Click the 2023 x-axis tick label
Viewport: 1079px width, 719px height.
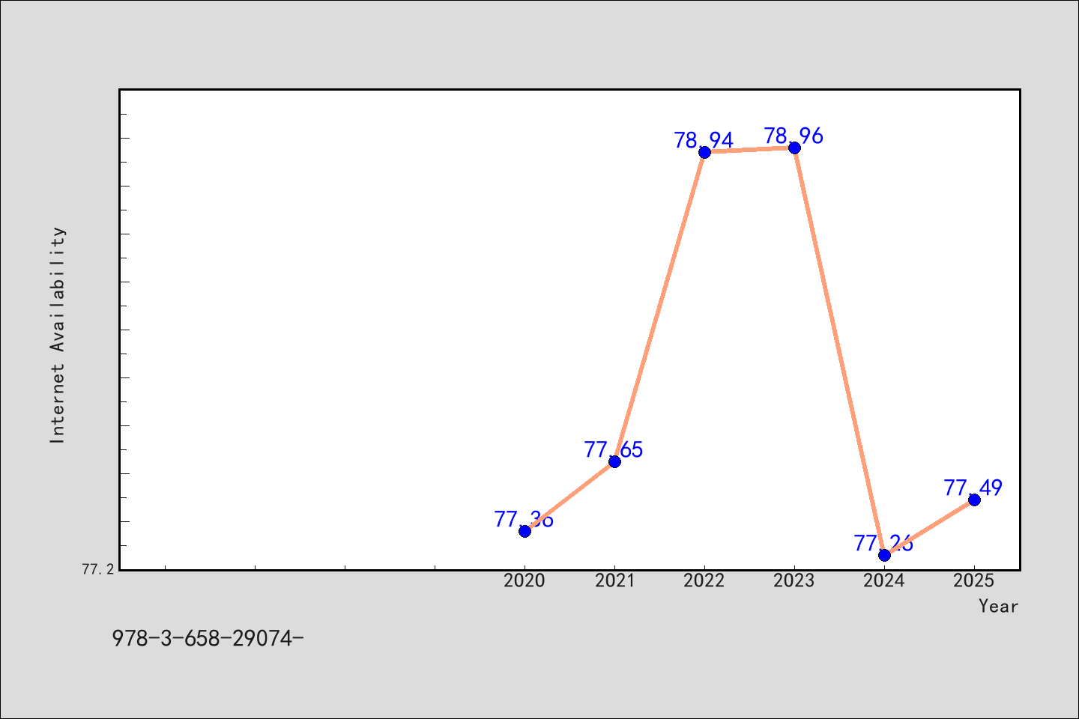click(x=794, y=580)
